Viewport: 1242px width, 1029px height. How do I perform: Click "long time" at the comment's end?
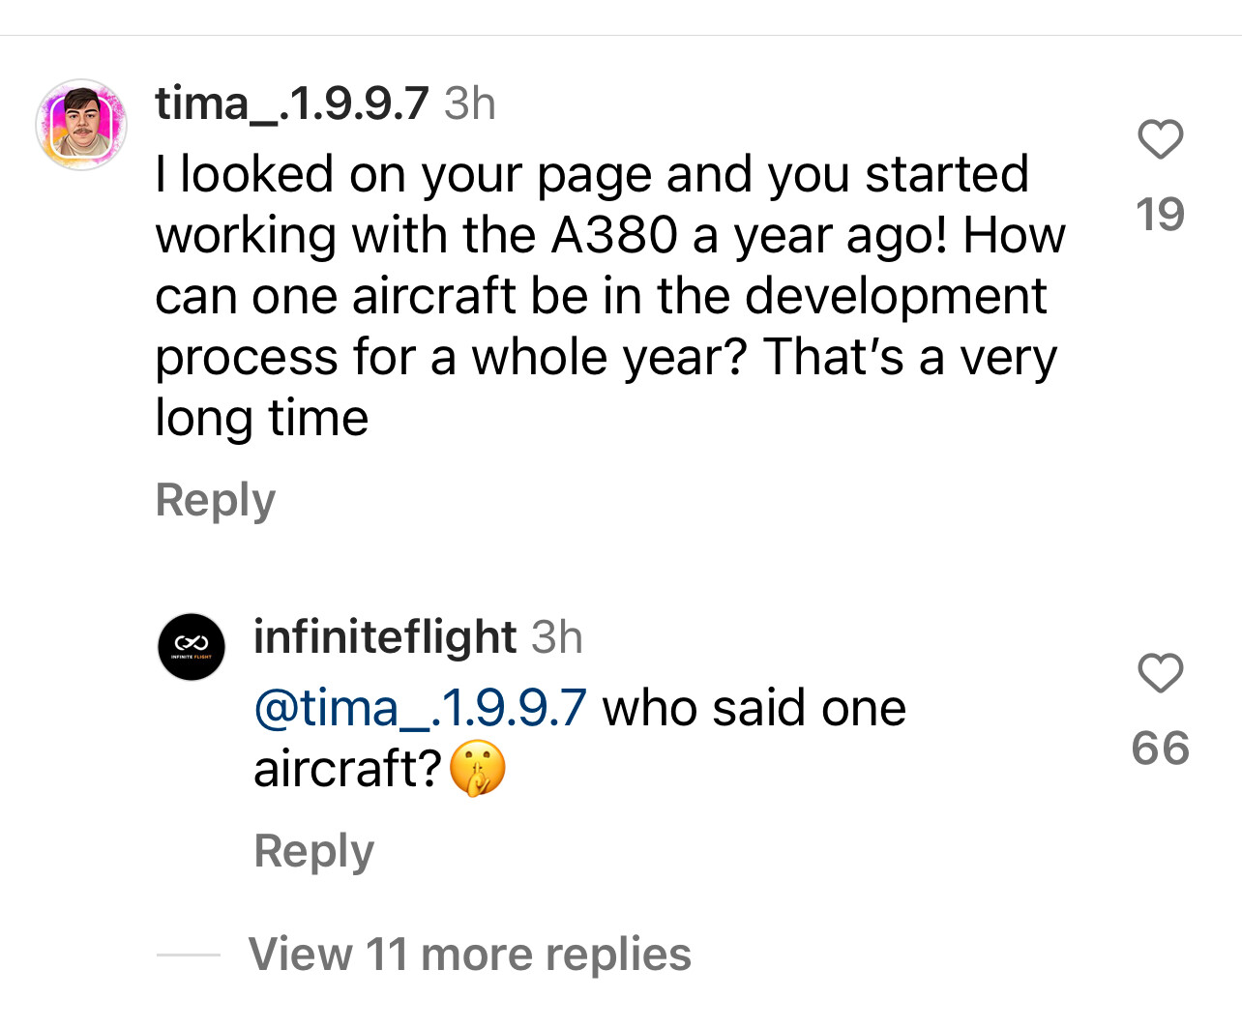[262, 419]
